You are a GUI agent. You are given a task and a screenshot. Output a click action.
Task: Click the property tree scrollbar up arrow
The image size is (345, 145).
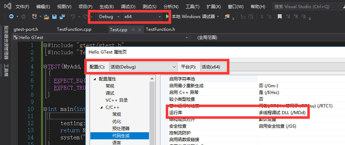(x=152, y=79)
